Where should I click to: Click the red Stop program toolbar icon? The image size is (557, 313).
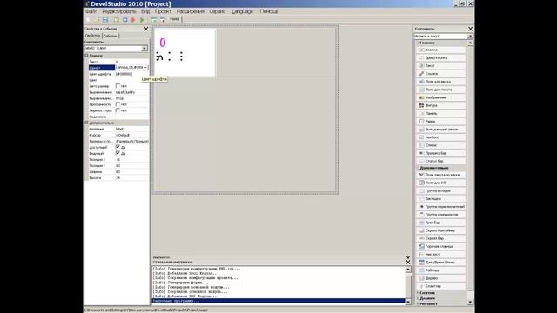point(133,20)
